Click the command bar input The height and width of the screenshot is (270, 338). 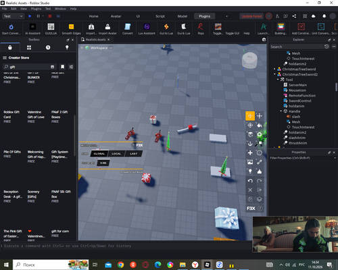[x=126, y=246]
